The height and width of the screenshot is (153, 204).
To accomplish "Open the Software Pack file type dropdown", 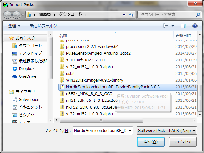I will [x=167, y=131].
